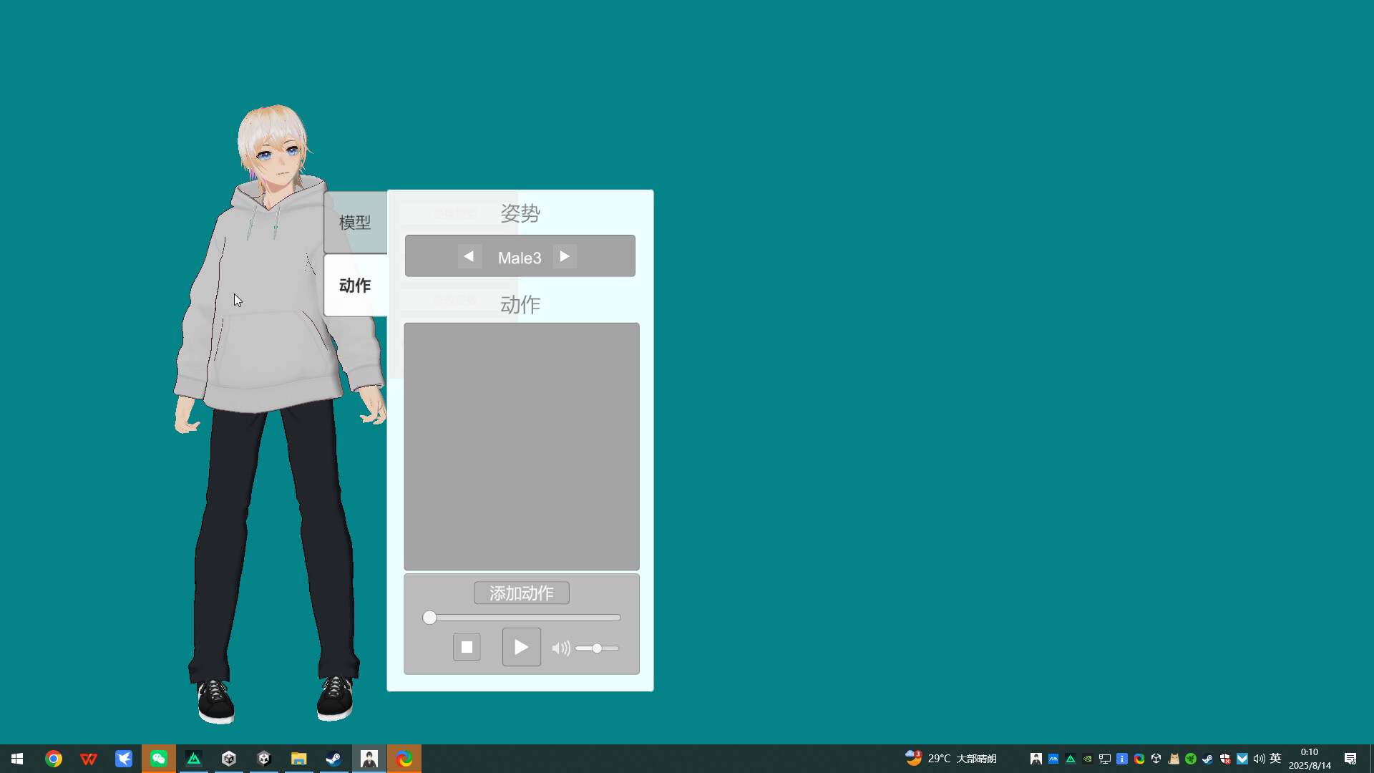
Task: Show hidden tray icons
Action: (1036, 758)
